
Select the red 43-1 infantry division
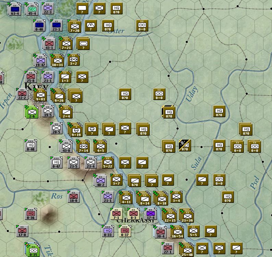click(x=49, y=44)
